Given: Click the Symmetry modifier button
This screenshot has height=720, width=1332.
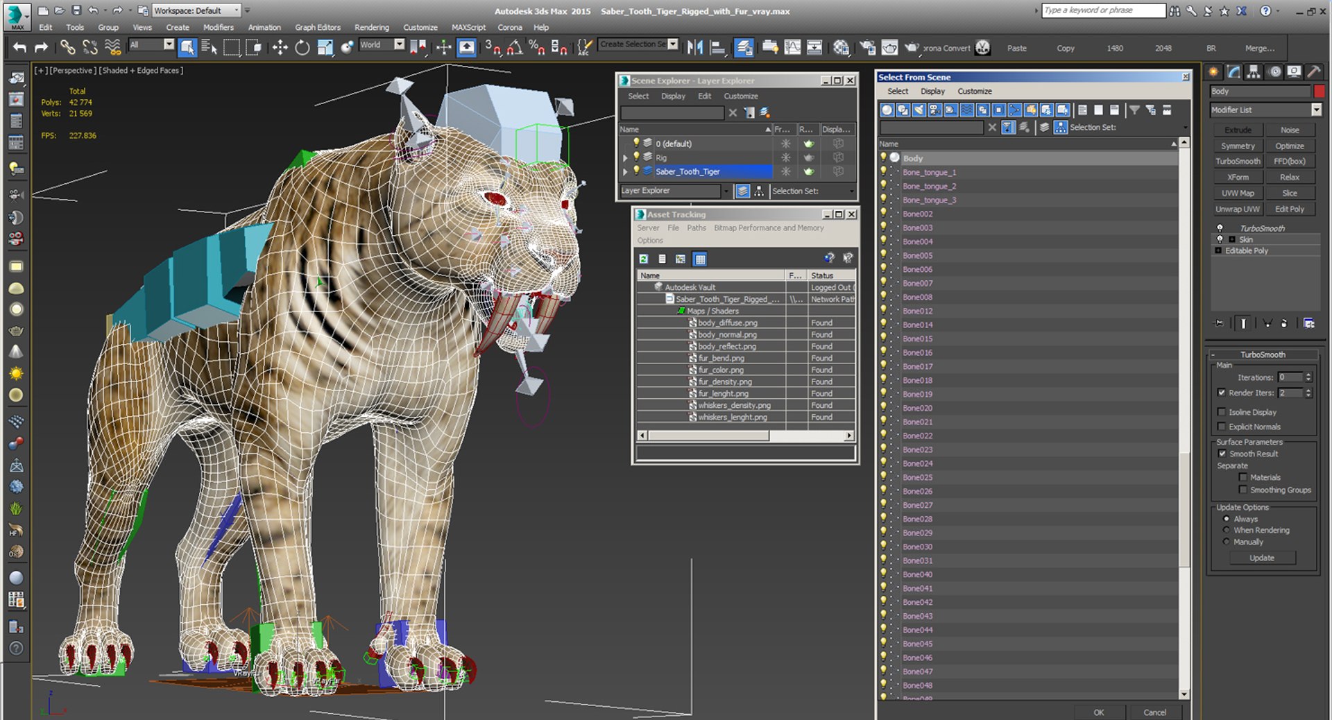Looking at the screenshot, I should (x=1238, y=146).
